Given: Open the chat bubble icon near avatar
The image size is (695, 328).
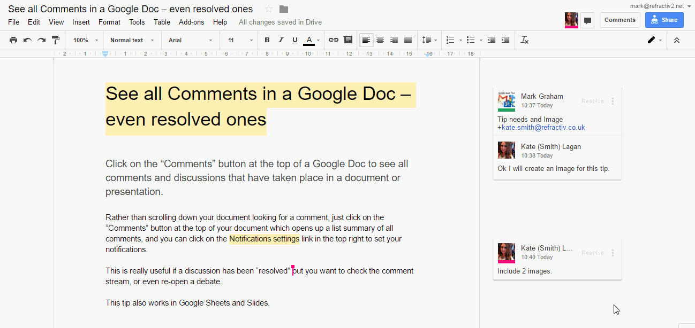Looking at the screenshot, I should [587, 20].
